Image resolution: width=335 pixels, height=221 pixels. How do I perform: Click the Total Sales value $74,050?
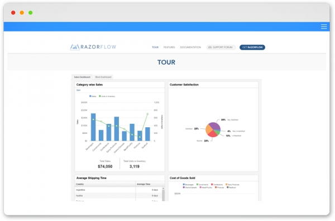click(105, 166)
